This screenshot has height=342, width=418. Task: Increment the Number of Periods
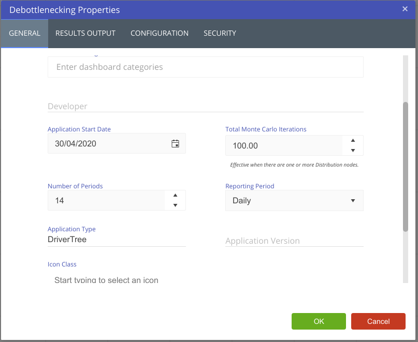[x=175, y=195]
